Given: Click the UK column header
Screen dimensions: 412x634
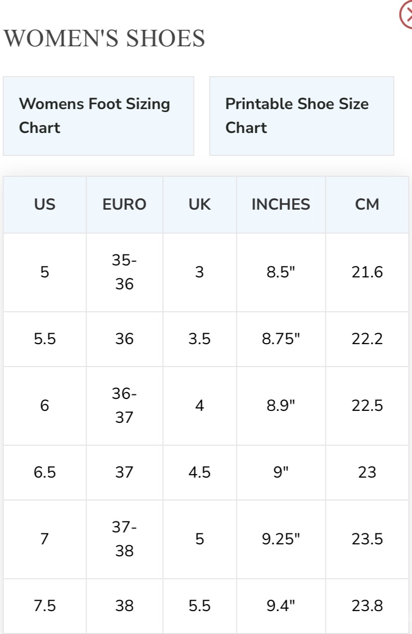Looking at the screenshot, I should [x=200, y=205].
